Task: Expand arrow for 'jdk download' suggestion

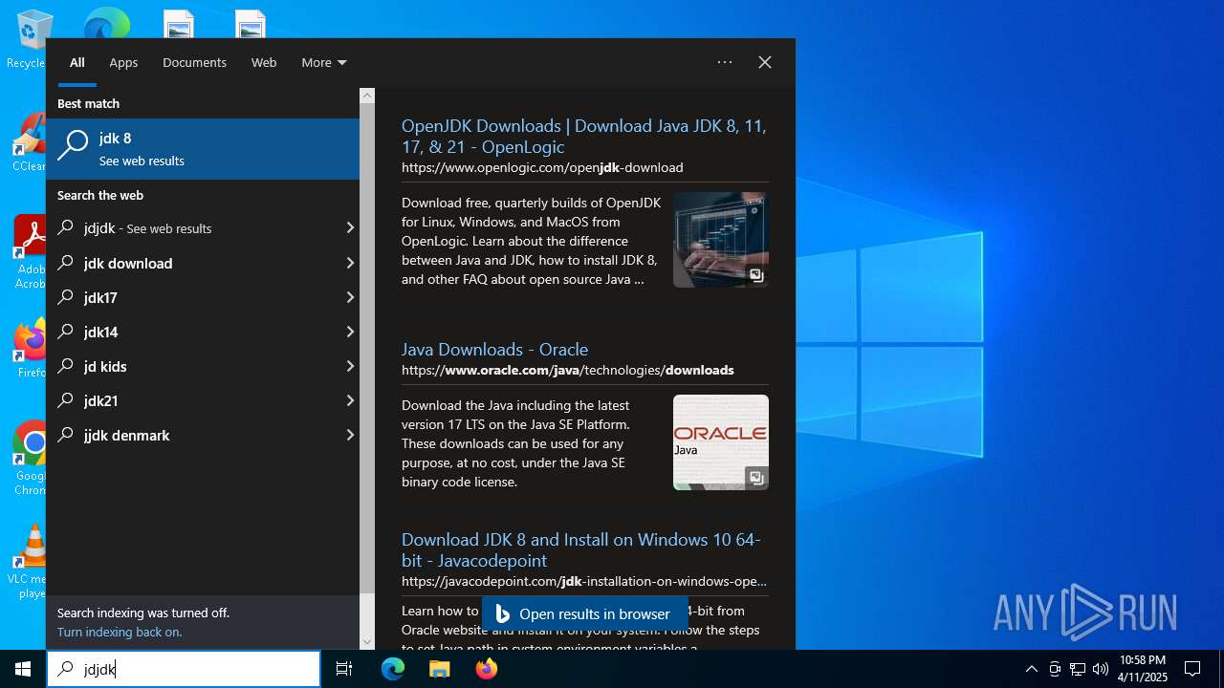Action: 350,263
